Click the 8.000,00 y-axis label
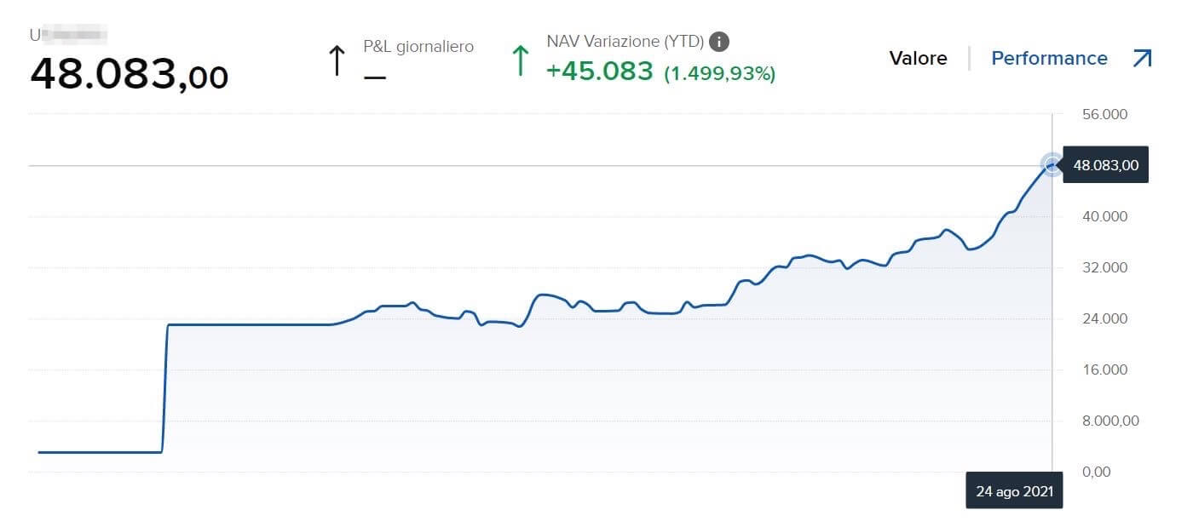Screen dimensions: 1193x527 [1110, 421]
